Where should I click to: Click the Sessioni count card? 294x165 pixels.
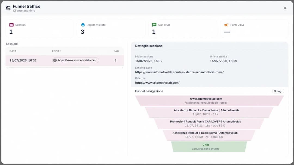coord(39,28)
